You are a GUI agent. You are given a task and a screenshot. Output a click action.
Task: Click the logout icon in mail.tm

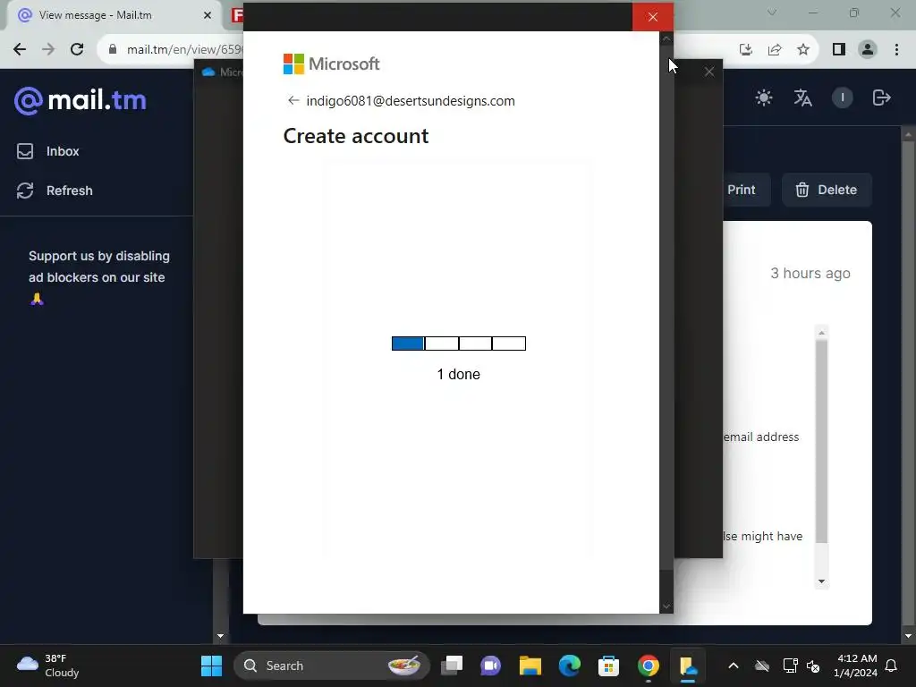(x=881, y=98)
